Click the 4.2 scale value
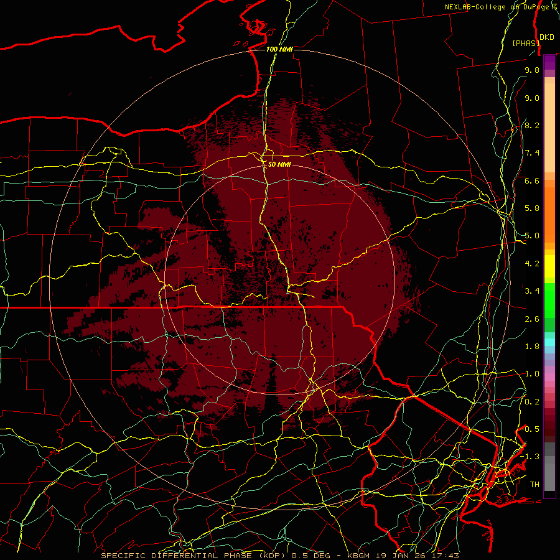Viewport: 560px width, 560px height. 532,264
